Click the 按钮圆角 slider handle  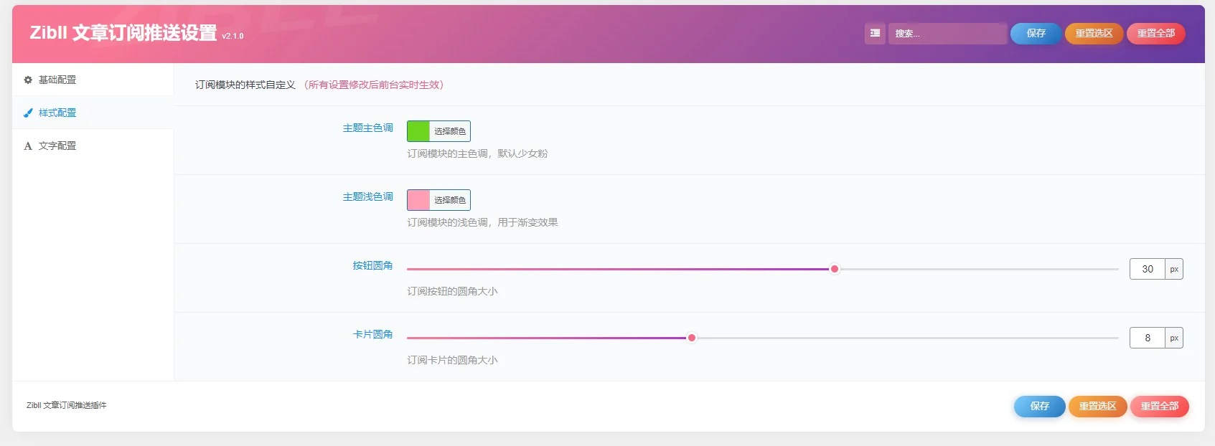[x=834, y=269]
